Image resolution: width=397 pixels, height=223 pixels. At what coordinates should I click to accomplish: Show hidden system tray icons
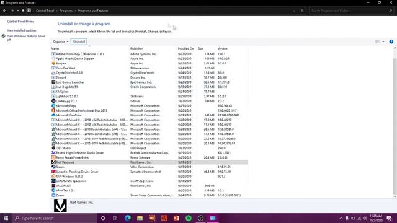341,218
